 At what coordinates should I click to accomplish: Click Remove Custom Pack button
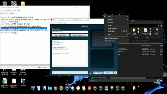click(79, 35)
